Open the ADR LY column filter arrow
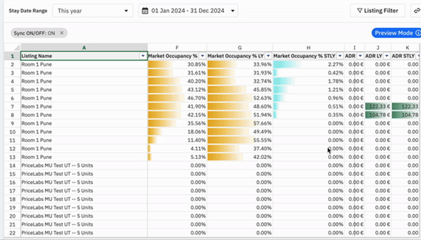 pos(387,56)
